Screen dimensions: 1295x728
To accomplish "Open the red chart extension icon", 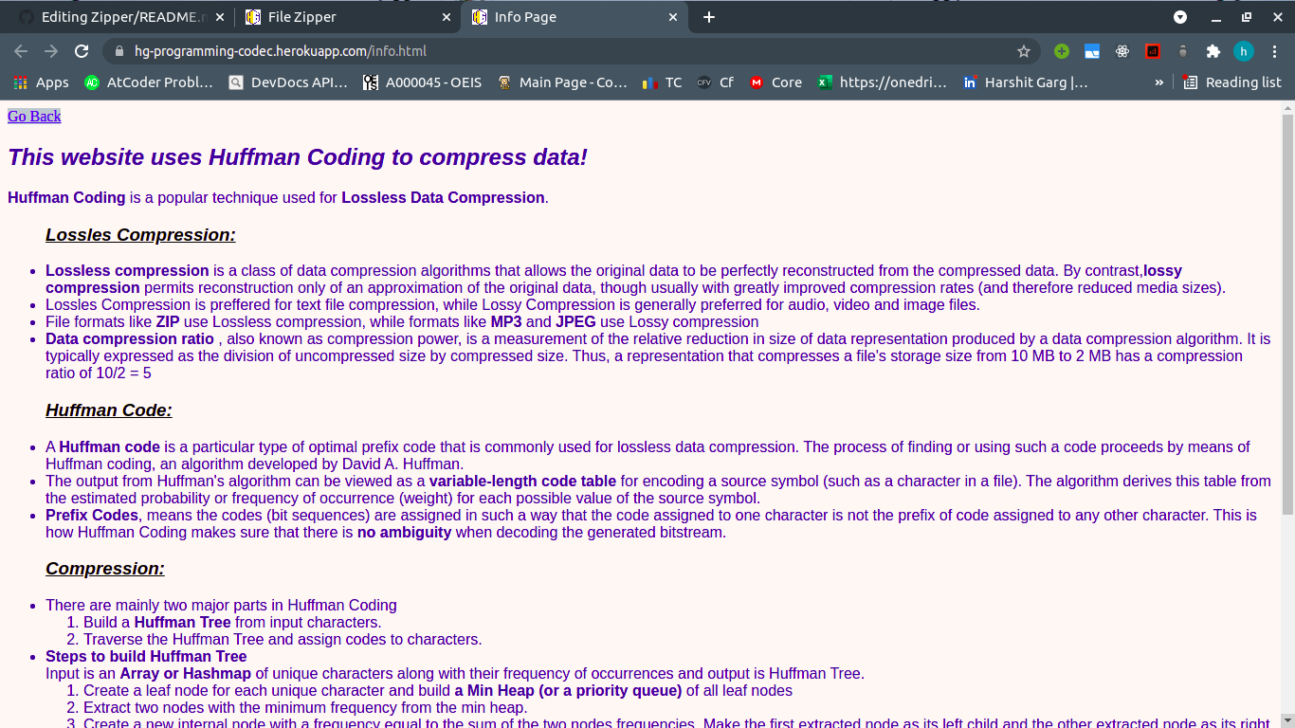I will point(1153,51).
